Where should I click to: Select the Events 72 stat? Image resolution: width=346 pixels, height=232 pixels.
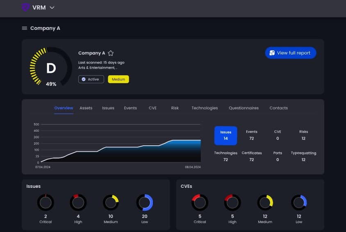(252, 135)
